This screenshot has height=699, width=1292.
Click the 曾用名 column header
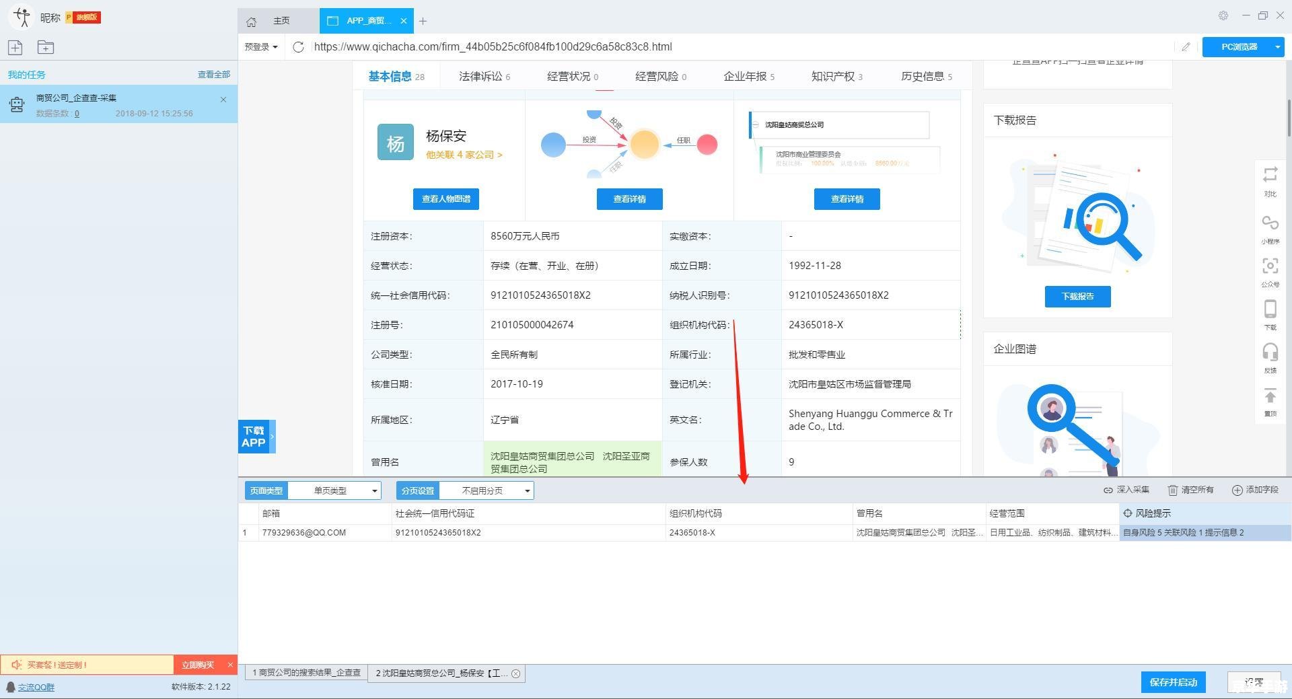coord(919,513)
